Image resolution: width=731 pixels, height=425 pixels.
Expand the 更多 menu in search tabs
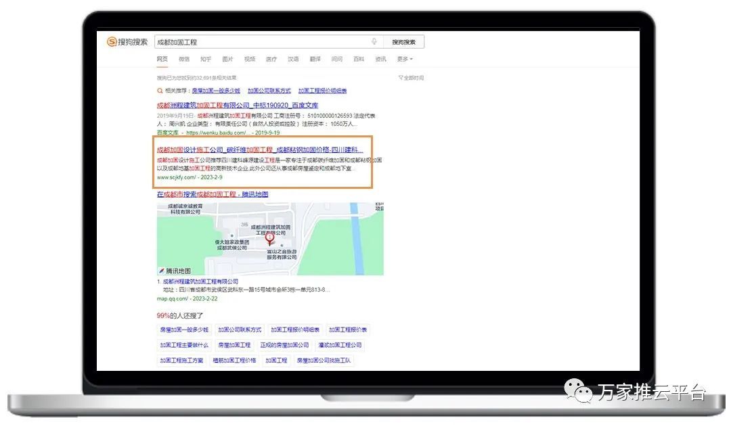pos(405,60)
